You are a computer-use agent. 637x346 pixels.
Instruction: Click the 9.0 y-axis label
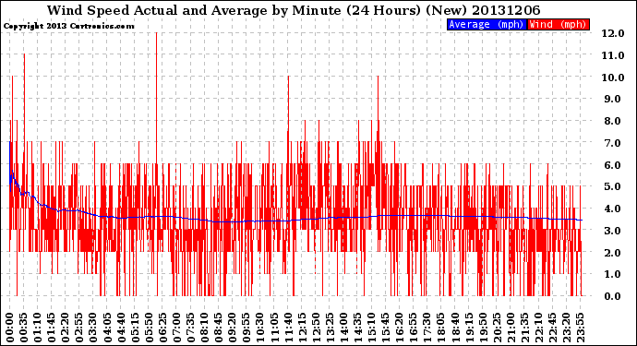coord(613,99)
